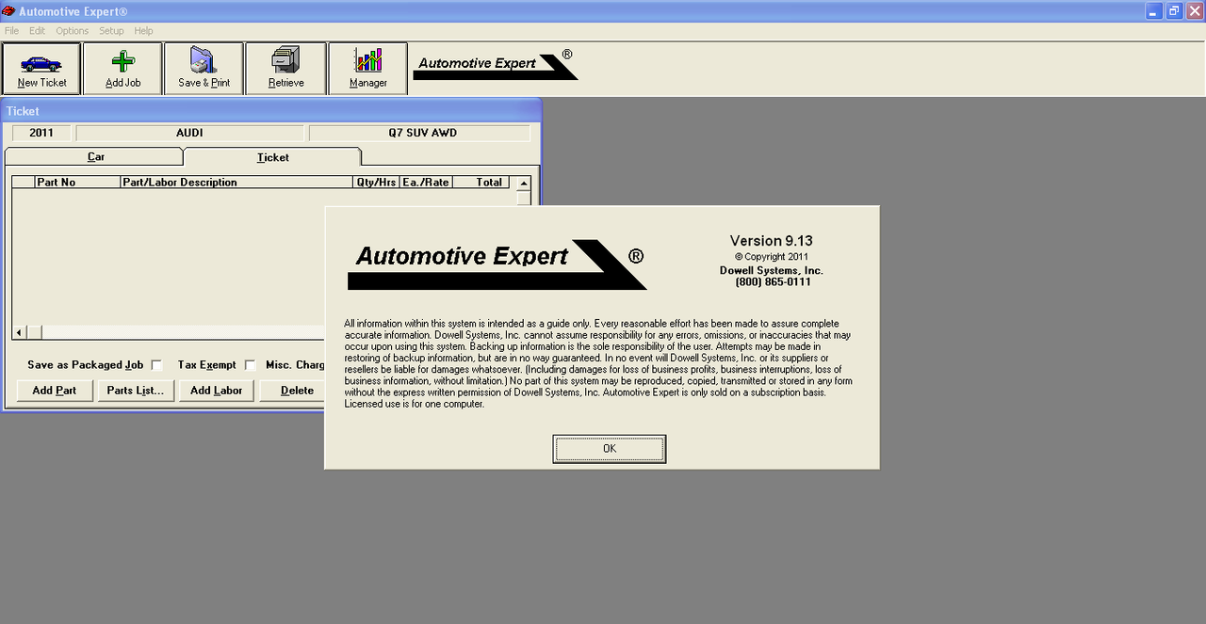Click the Save & Print toolbar button
The width and height of the screenshot is (1206, 624).
tap(204, 69)
